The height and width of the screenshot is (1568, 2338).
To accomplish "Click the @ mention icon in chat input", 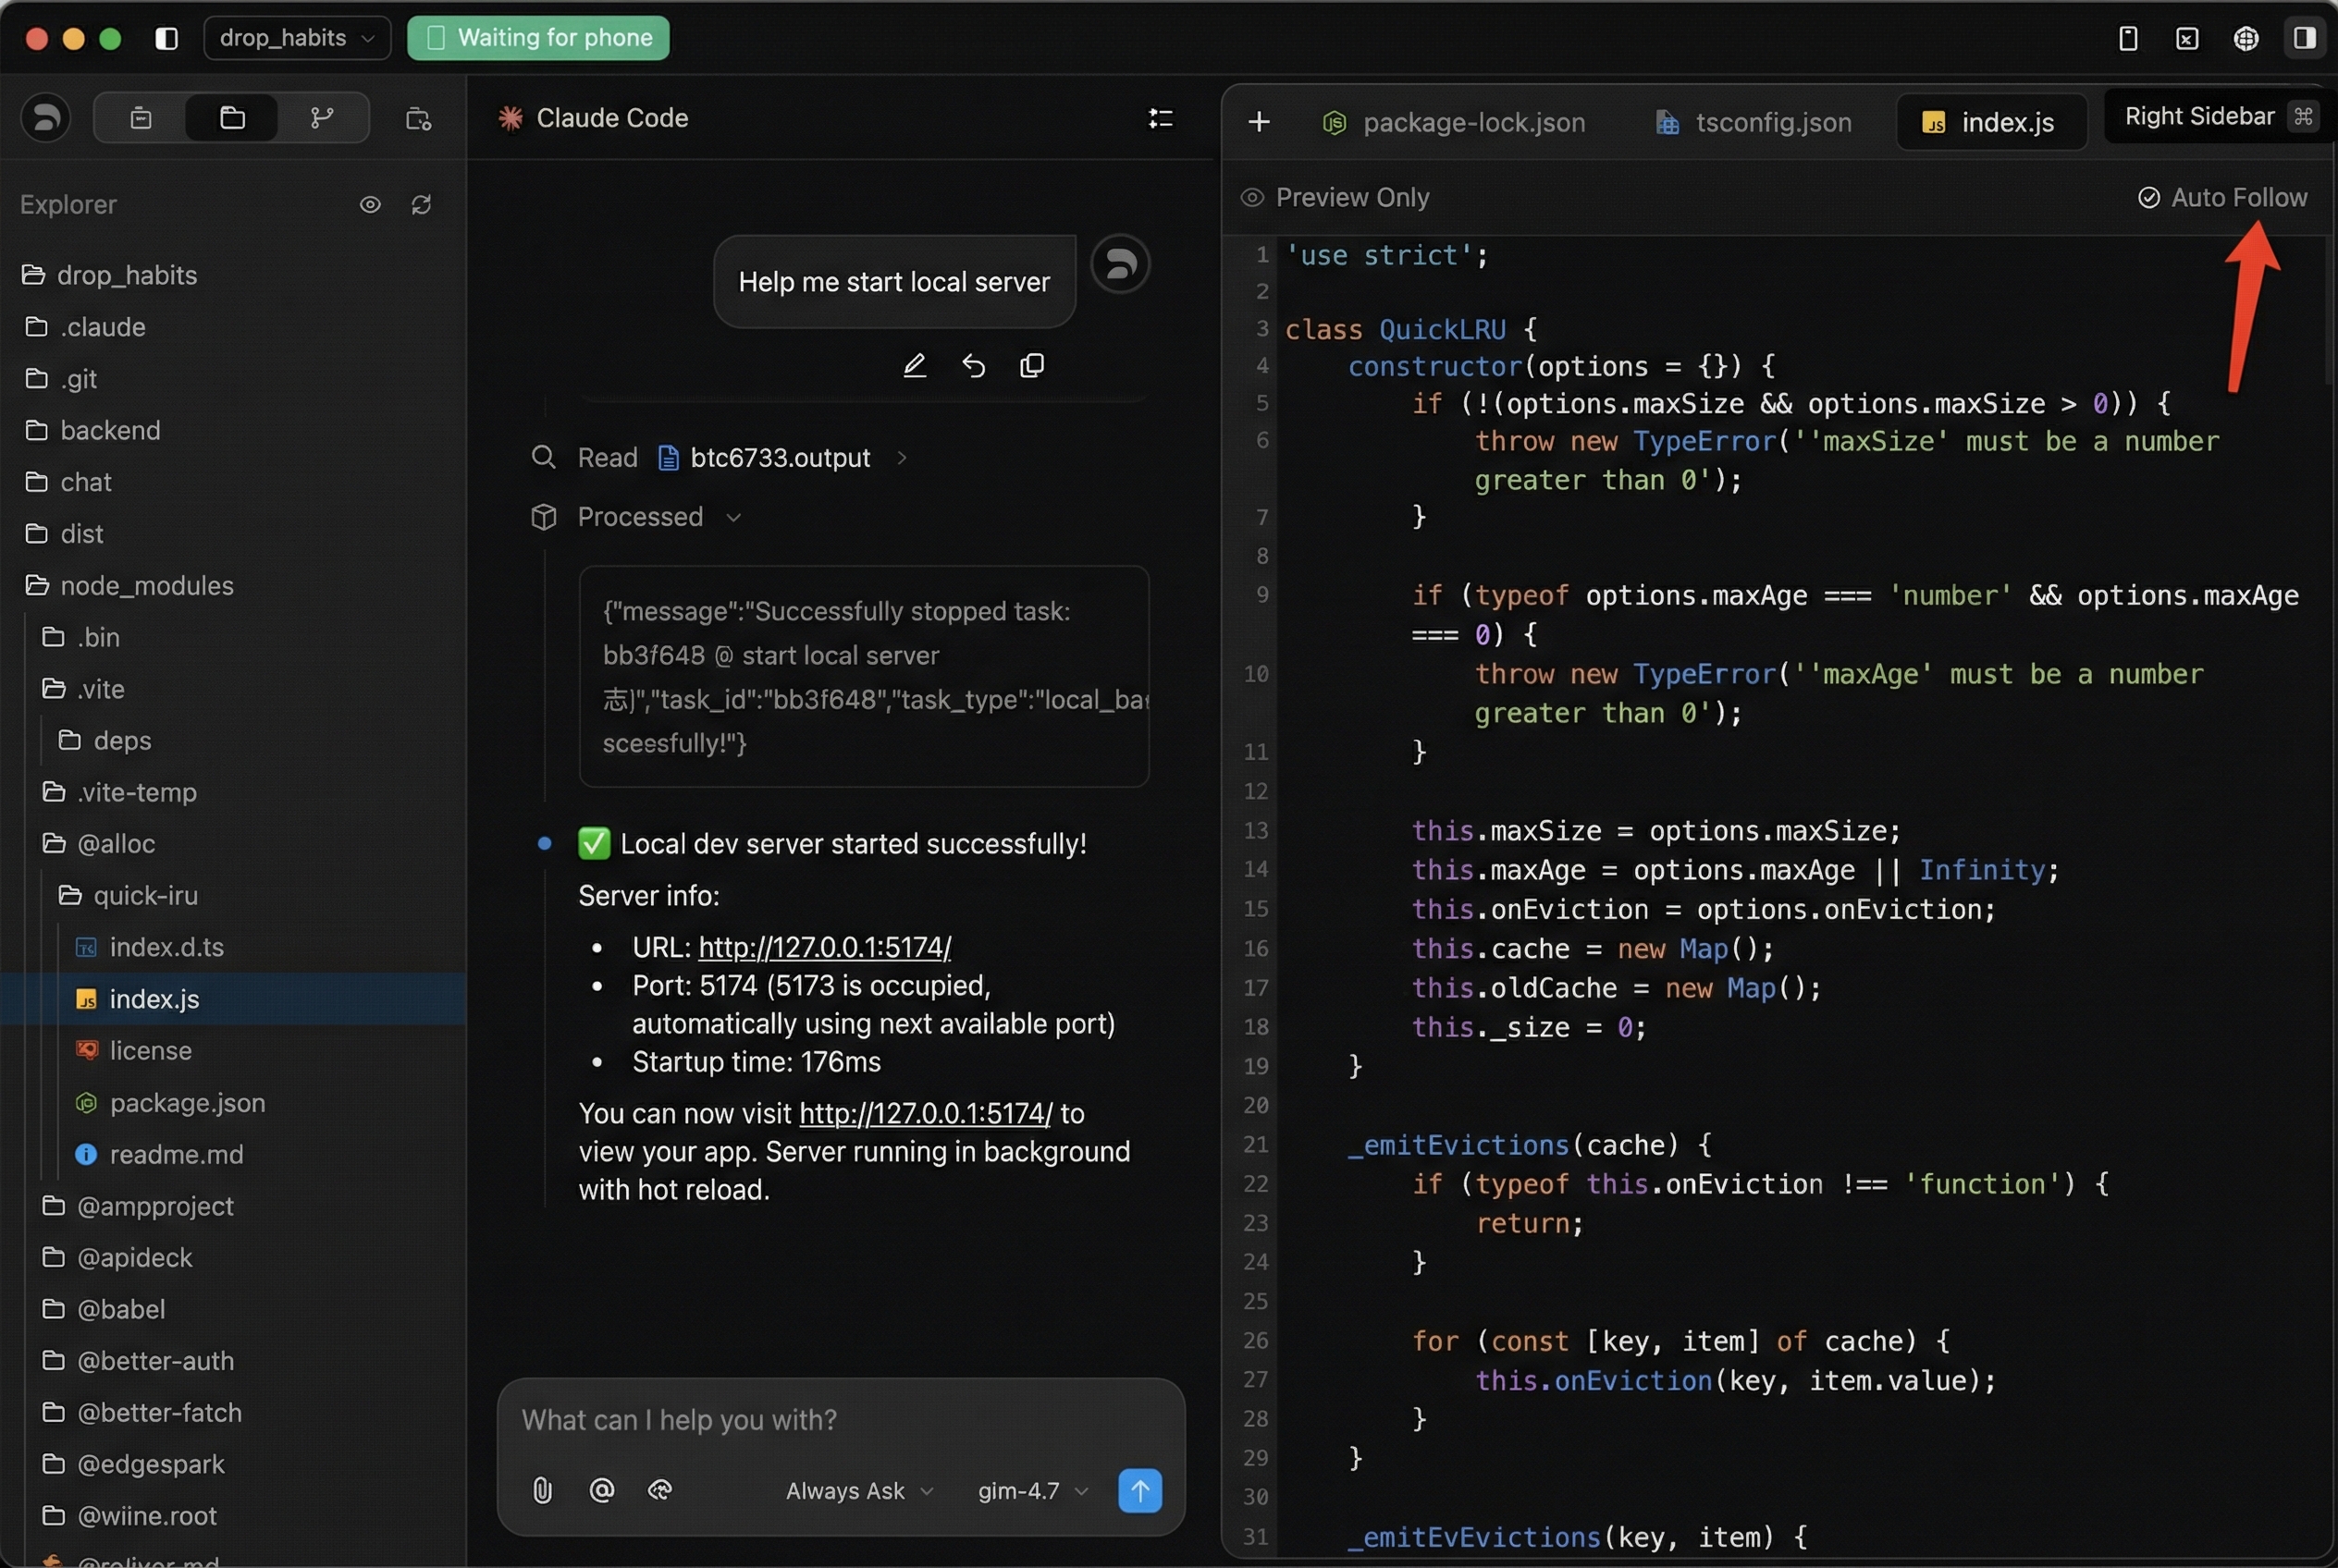I will [x=601, y=1490].
